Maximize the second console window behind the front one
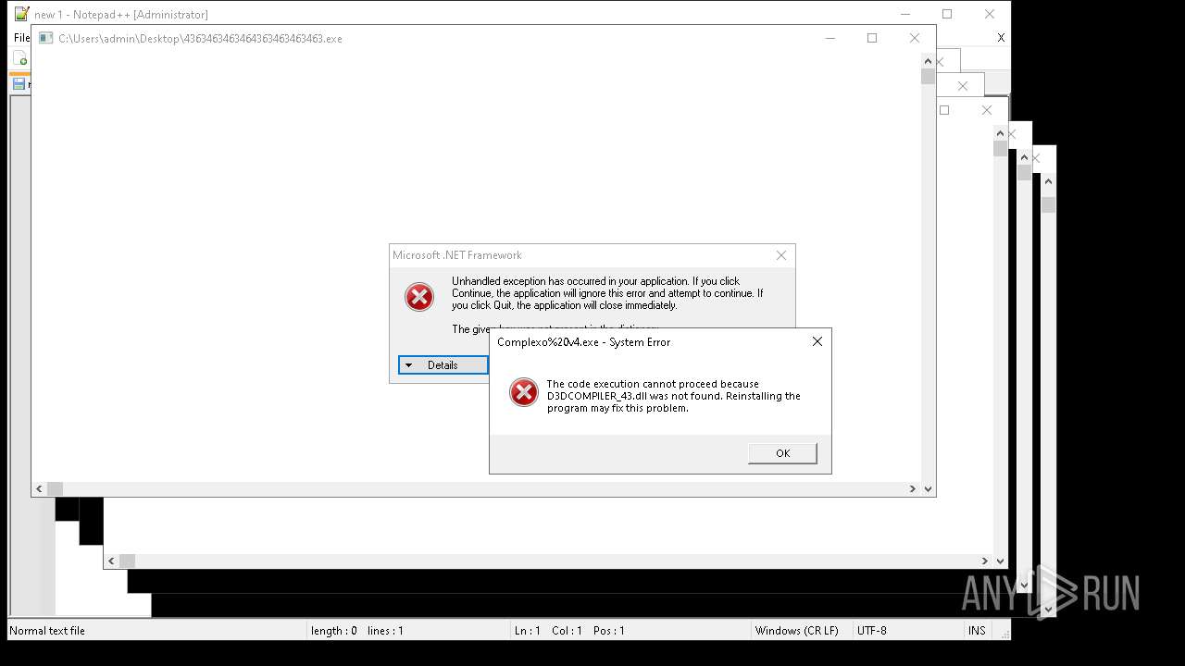The image size is (1185, 666). 944,110
